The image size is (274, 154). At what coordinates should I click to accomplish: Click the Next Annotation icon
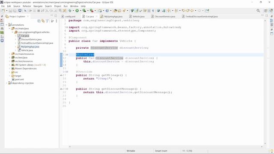pos(169,11)
